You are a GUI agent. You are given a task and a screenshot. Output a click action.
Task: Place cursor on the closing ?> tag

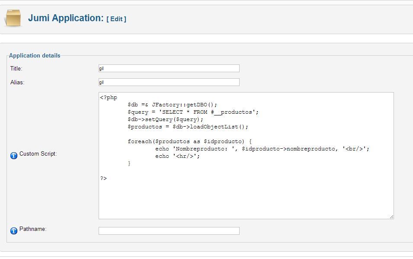[103, 179]
